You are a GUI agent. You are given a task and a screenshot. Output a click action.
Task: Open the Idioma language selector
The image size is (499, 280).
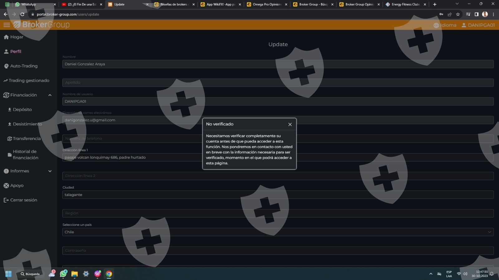(445, 25)
